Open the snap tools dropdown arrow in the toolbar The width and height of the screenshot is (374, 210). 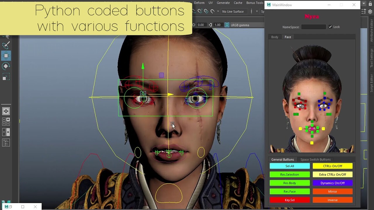pyautogui.click(x=218, y=12)
